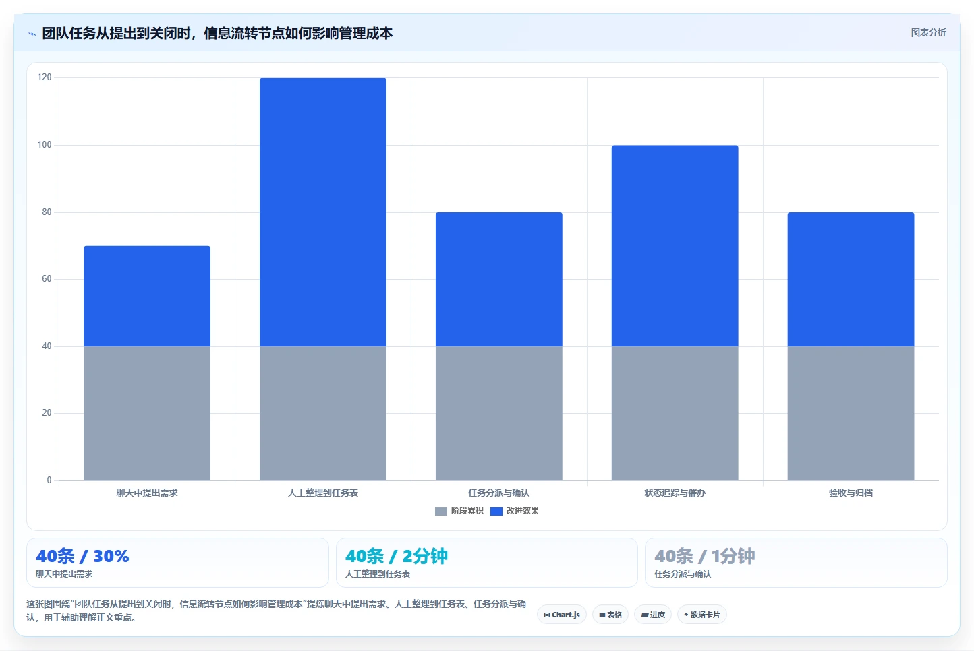Open the 40条 / 2分钟 data card
The height and width of the screenshot is (651, 974).
[x=486, y=563]
